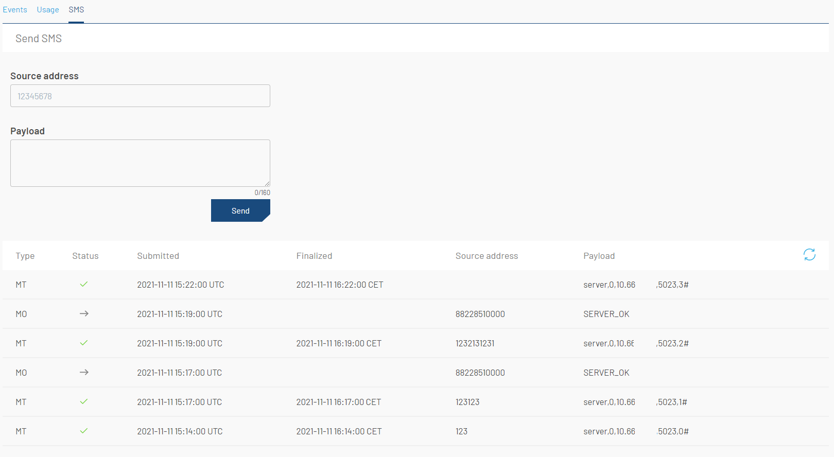Click the checkmark status icon for the 123123 row
This screenshot has height=457, width=834.
[x=84, y=401]
